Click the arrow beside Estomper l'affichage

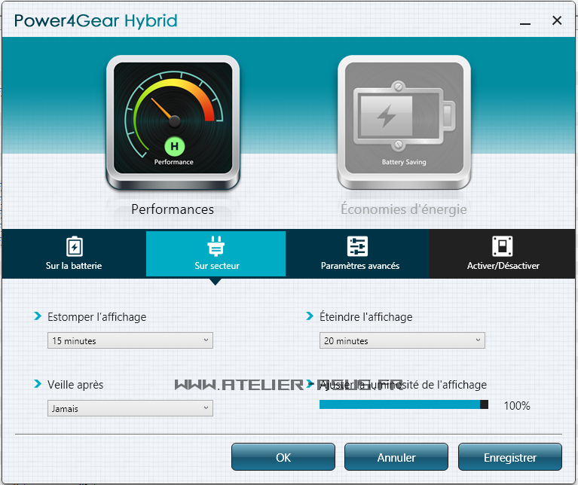point(38,316)
